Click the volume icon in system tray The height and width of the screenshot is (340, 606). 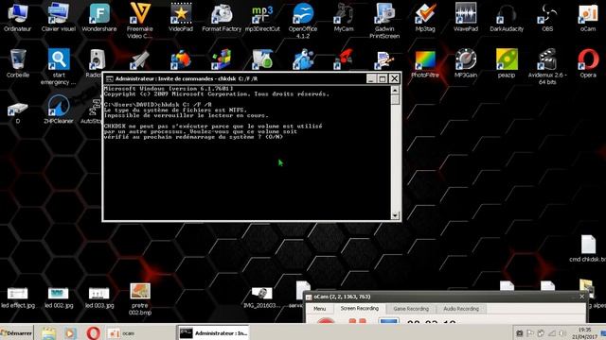(x=562, y=333)
